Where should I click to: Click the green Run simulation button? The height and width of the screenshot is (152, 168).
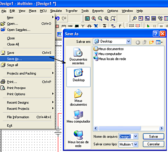click(x=148, y=26)
